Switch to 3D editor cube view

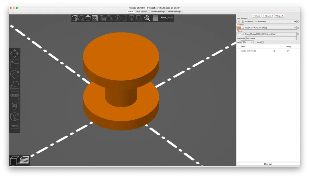15,160
